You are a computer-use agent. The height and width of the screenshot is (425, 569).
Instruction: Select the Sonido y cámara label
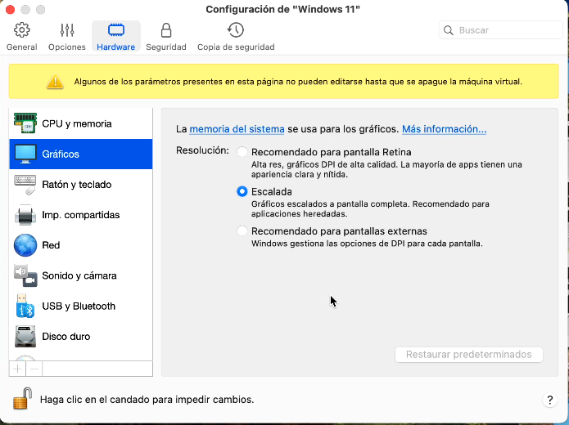click(x=79, y=275)
